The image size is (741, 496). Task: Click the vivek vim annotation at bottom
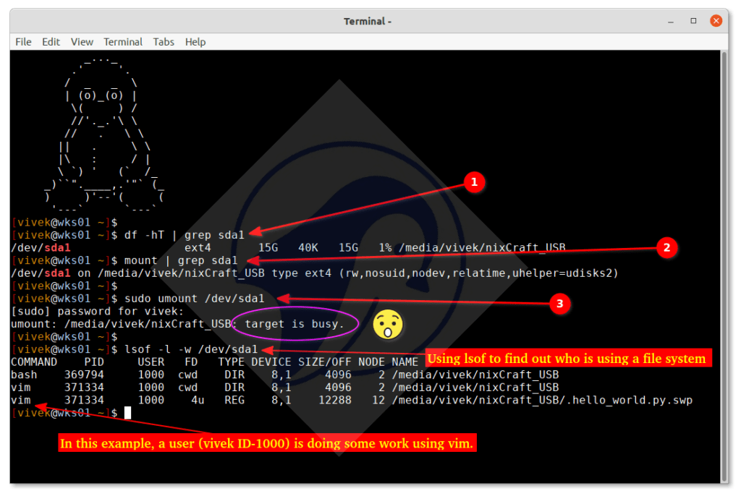tap(267, 443)
